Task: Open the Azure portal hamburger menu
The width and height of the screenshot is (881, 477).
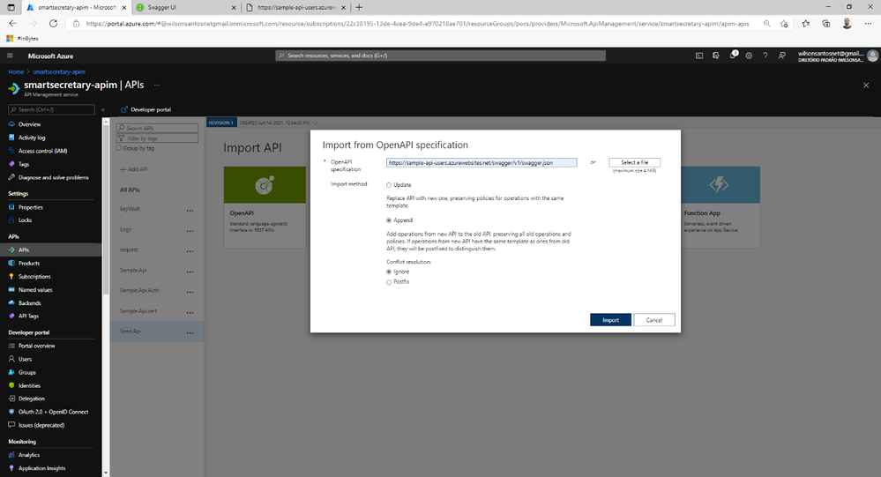Action: (x=10, y=56)
